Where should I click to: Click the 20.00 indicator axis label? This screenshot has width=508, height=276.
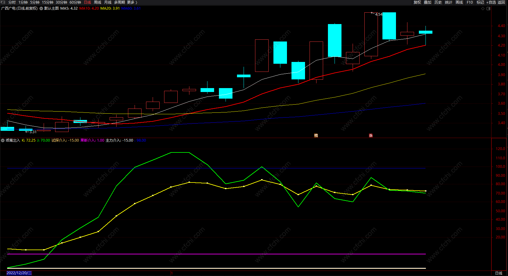click(x=500, y=237)
